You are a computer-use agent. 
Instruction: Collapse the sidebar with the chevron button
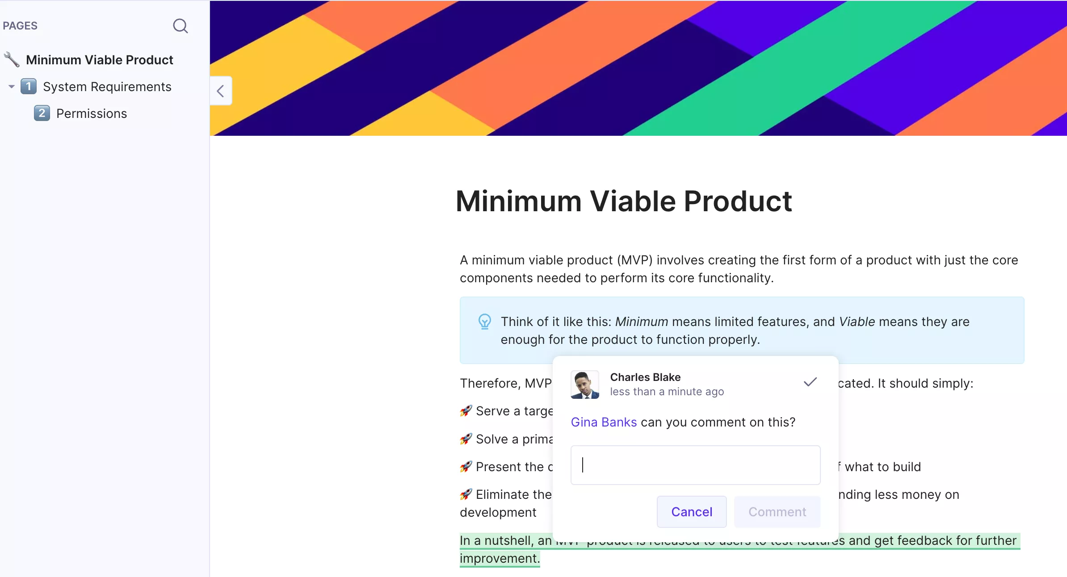coord(221,91)
